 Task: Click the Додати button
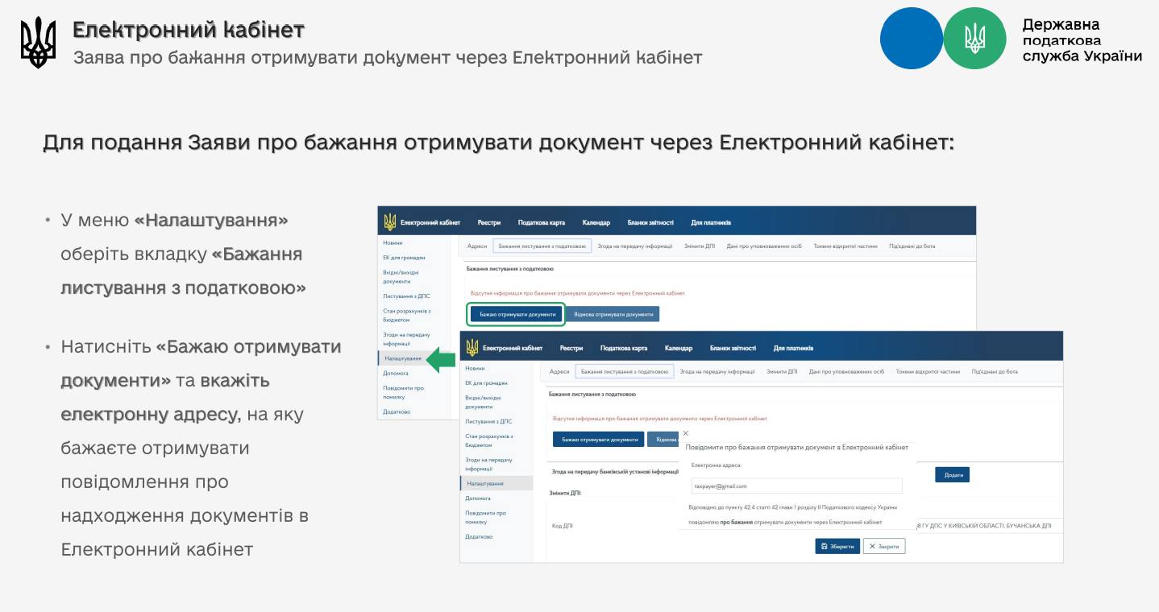pyautogui.click(x=952, y=475)
